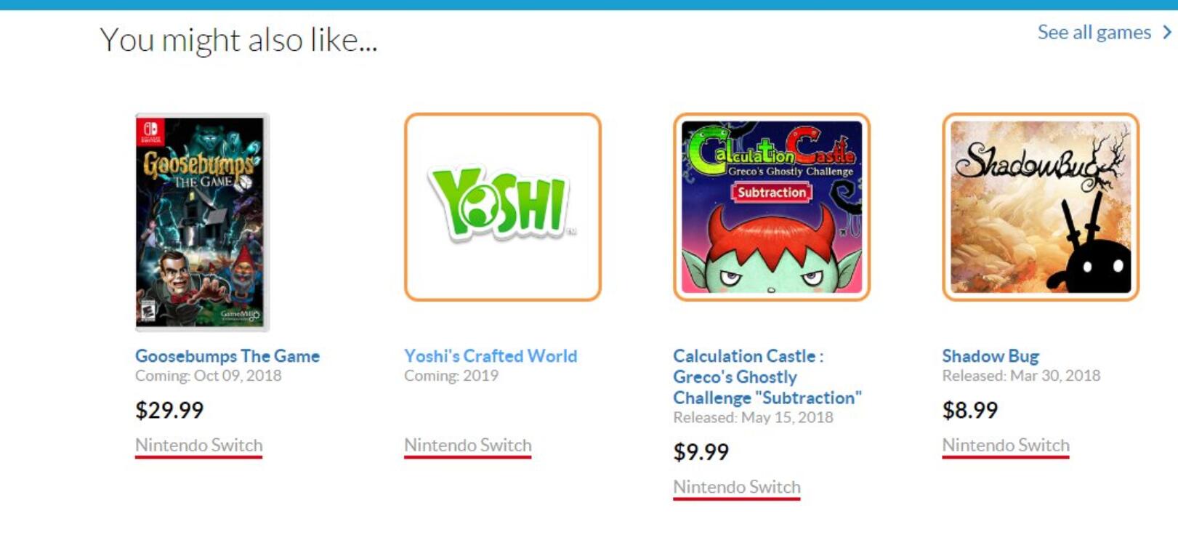Select the Shadow Bug game thumbnail
This screenshot has height=548, width=1178.
pyautogui.click(x=1040, y=206)
